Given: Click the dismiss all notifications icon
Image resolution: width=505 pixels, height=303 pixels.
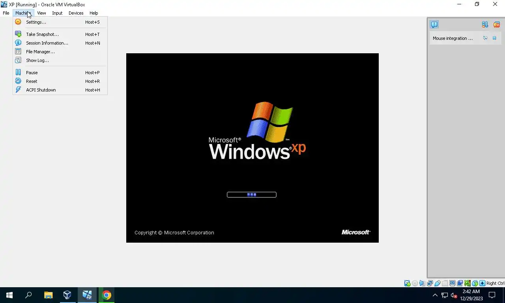Looking at the screenshot, I should [x=497, y=24].
